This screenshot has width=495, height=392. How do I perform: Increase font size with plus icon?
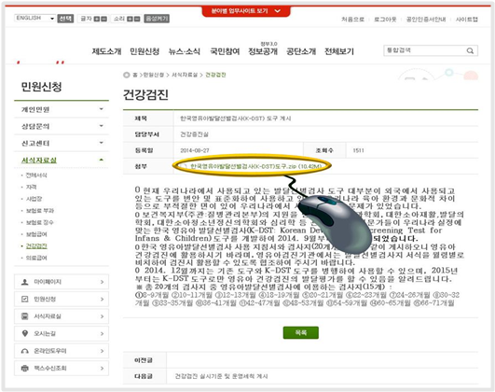97,19
